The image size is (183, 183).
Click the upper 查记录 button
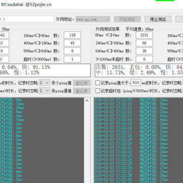82,83
